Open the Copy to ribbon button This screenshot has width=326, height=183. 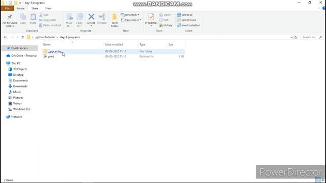79,20
